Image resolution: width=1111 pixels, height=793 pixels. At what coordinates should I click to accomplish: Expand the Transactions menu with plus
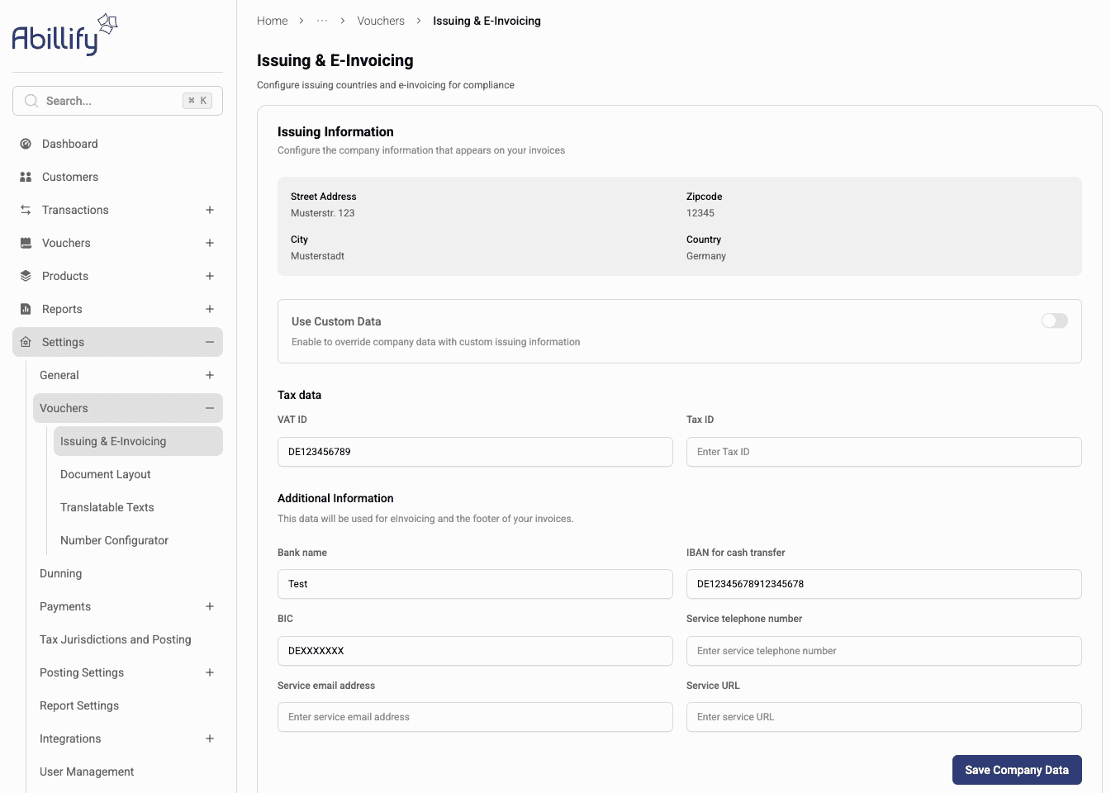pos(210,210)
